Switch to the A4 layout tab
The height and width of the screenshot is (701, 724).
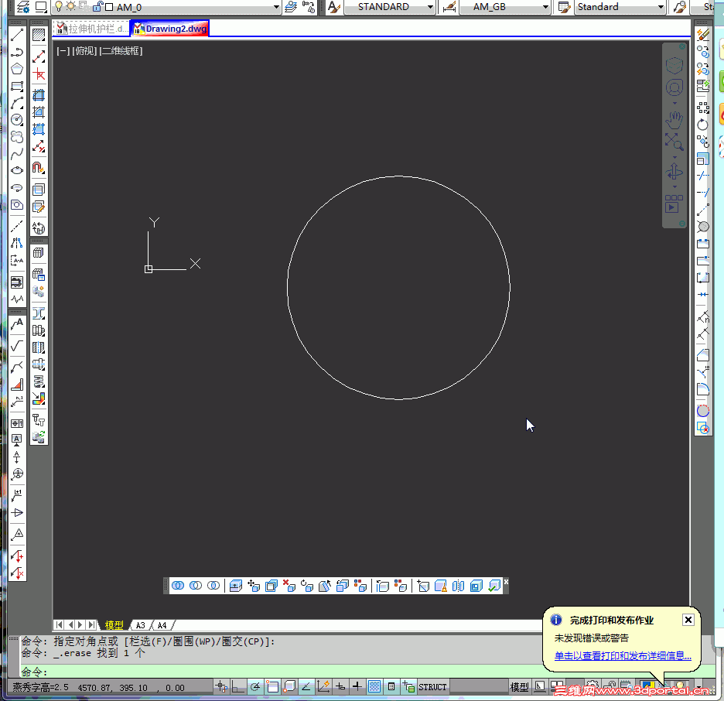pyautogui.click(x=162, y=625)
